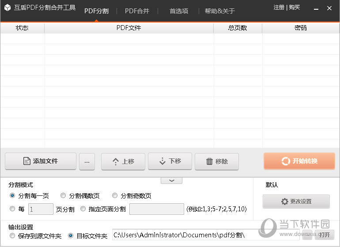Click the 打开 folder button
Image resolution: width=340 pixels, height=247 pixels.
(325, 235)
